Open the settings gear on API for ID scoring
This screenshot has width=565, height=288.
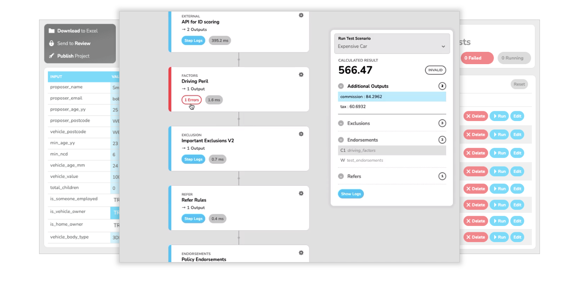click(x=301, y=15)
